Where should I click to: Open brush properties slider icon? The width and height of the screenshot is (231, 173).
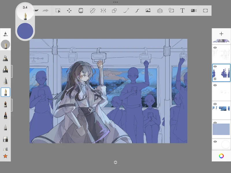(x=5, y=34)
